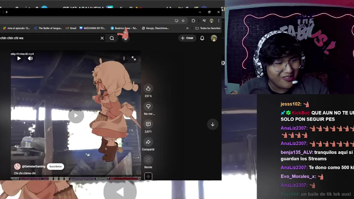
Task: Click benja135_ALV username in chat
Action: tap(297, 152)
